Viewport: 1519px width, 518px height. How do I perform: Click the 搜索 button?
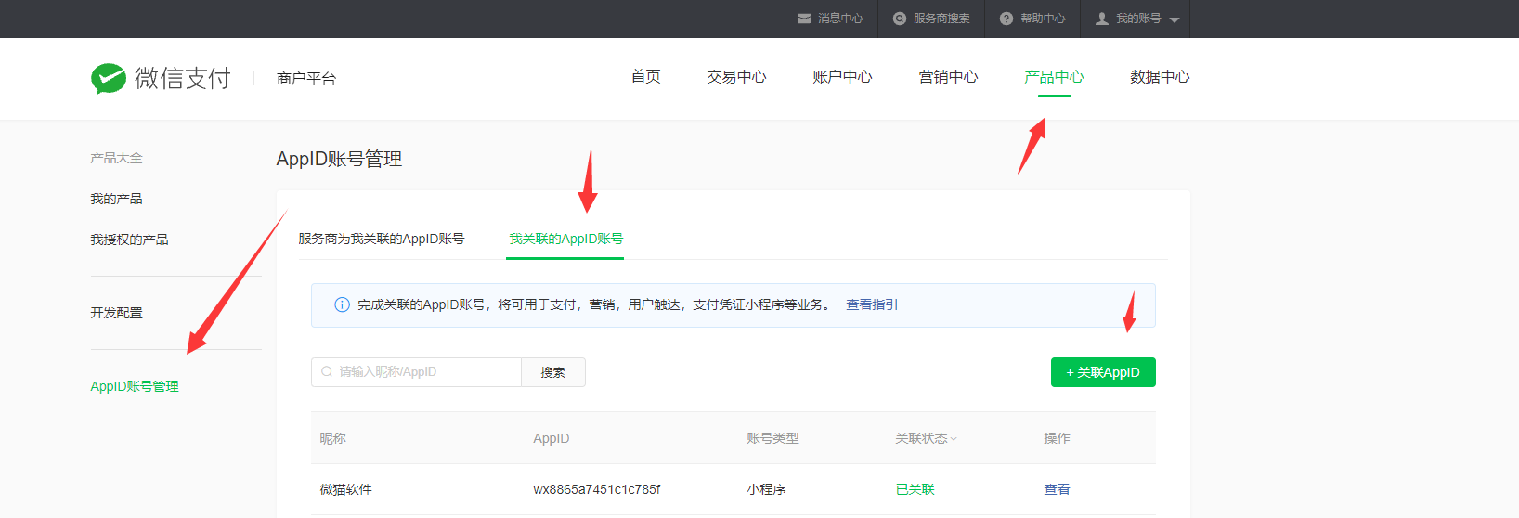553,372
